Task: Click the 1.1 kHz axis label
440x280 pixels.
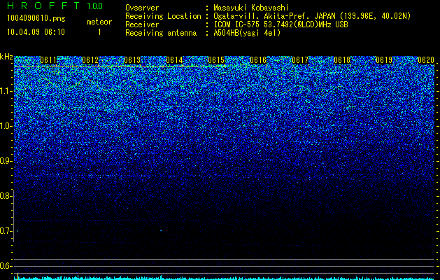Action: [x=6, y=91]
